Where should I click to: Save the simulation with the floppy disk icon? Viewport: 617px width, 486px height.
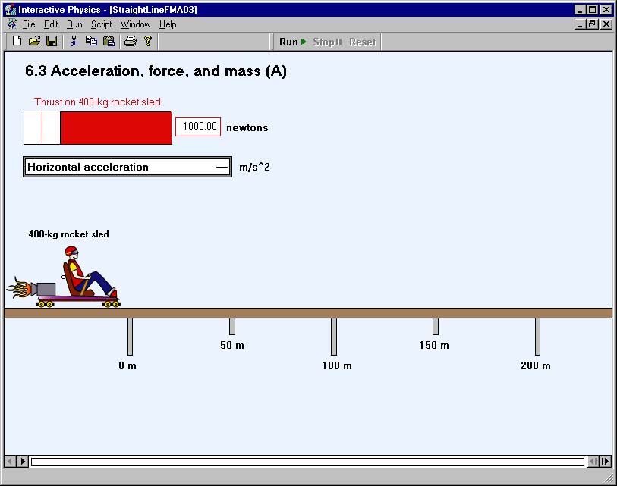tap(52, 41)
